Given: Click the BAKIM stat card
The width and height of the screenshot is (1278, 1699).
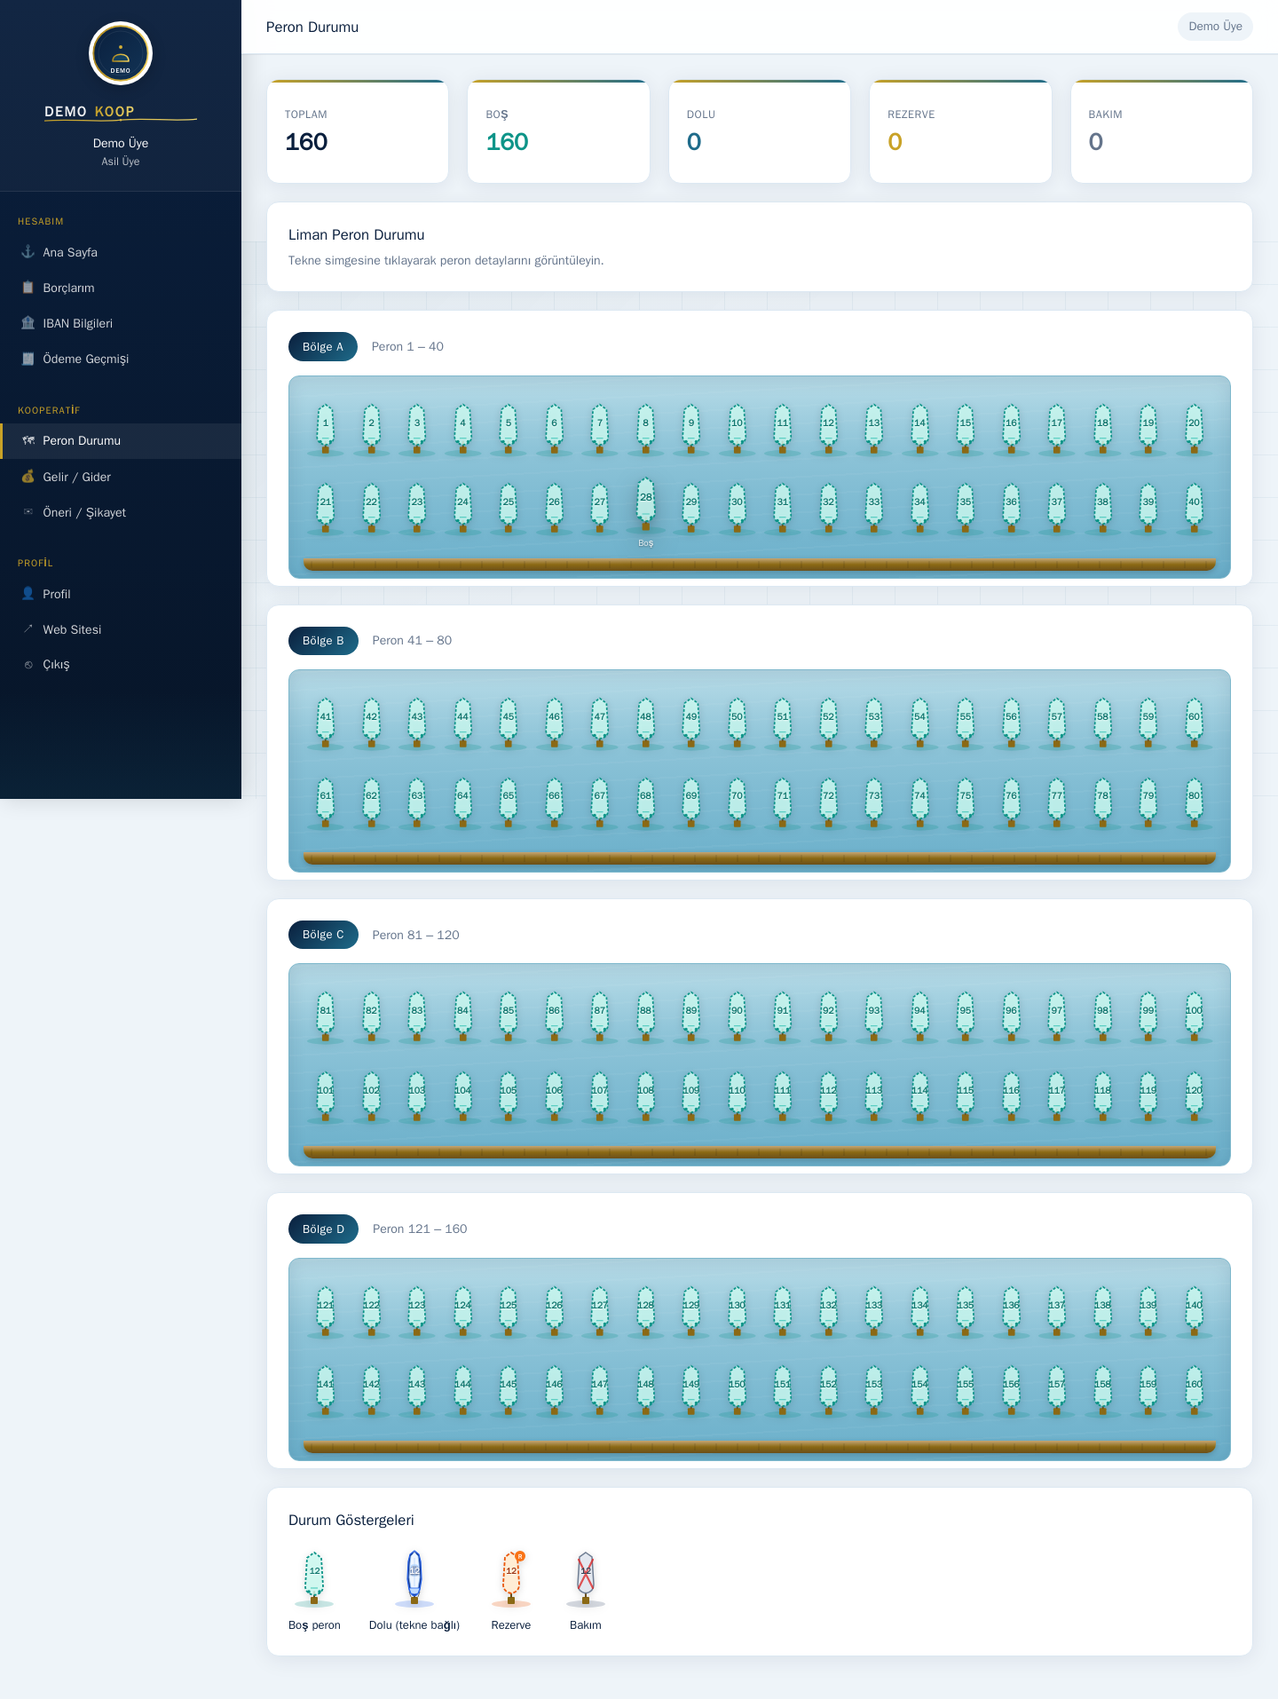Looking at the screenshot, I should point(1162,131).
